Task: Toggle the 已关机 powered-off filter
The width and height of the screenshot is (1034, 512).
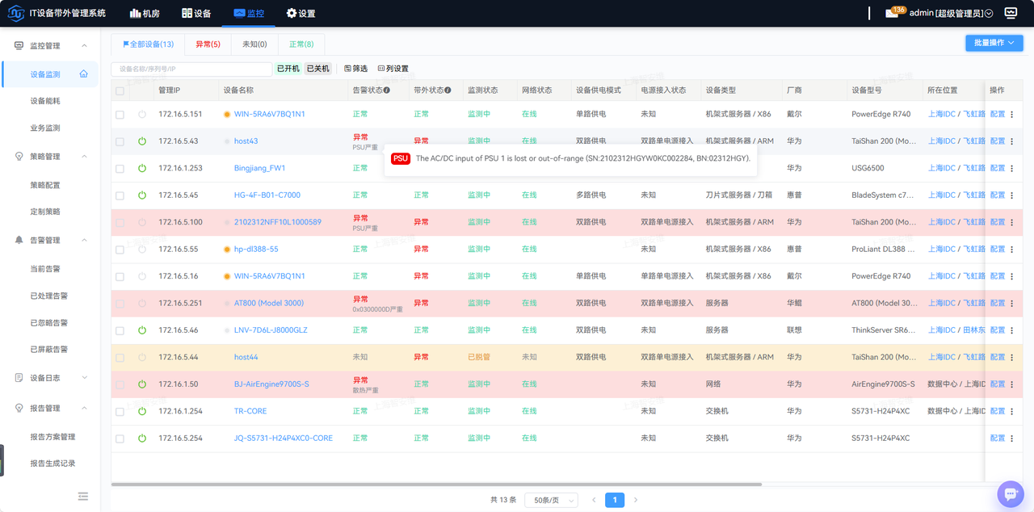Action: coord(318,69)
